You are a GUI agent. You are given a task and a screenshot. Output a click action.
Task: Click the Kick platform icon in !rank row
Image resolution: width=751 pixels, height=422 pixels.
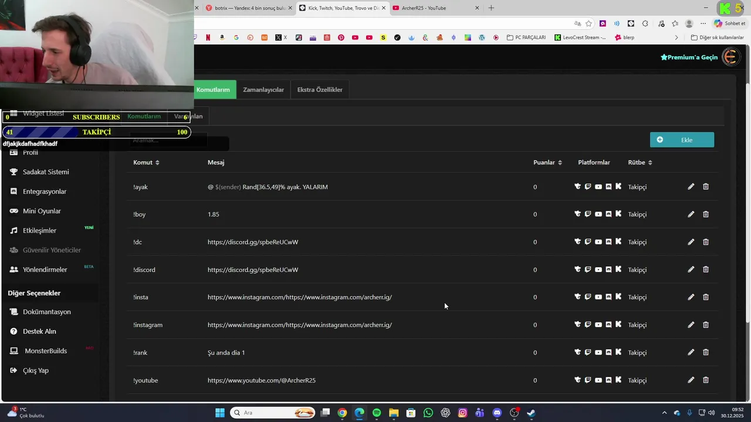[618, 352]
